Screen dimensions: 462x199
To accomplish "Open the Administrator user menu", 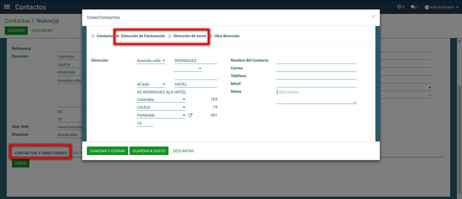I will pyautogui.click(x=442, y=7).
